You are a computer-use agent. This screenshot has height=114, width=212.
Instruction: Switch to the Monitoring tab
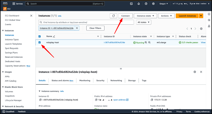pos(85,80)
